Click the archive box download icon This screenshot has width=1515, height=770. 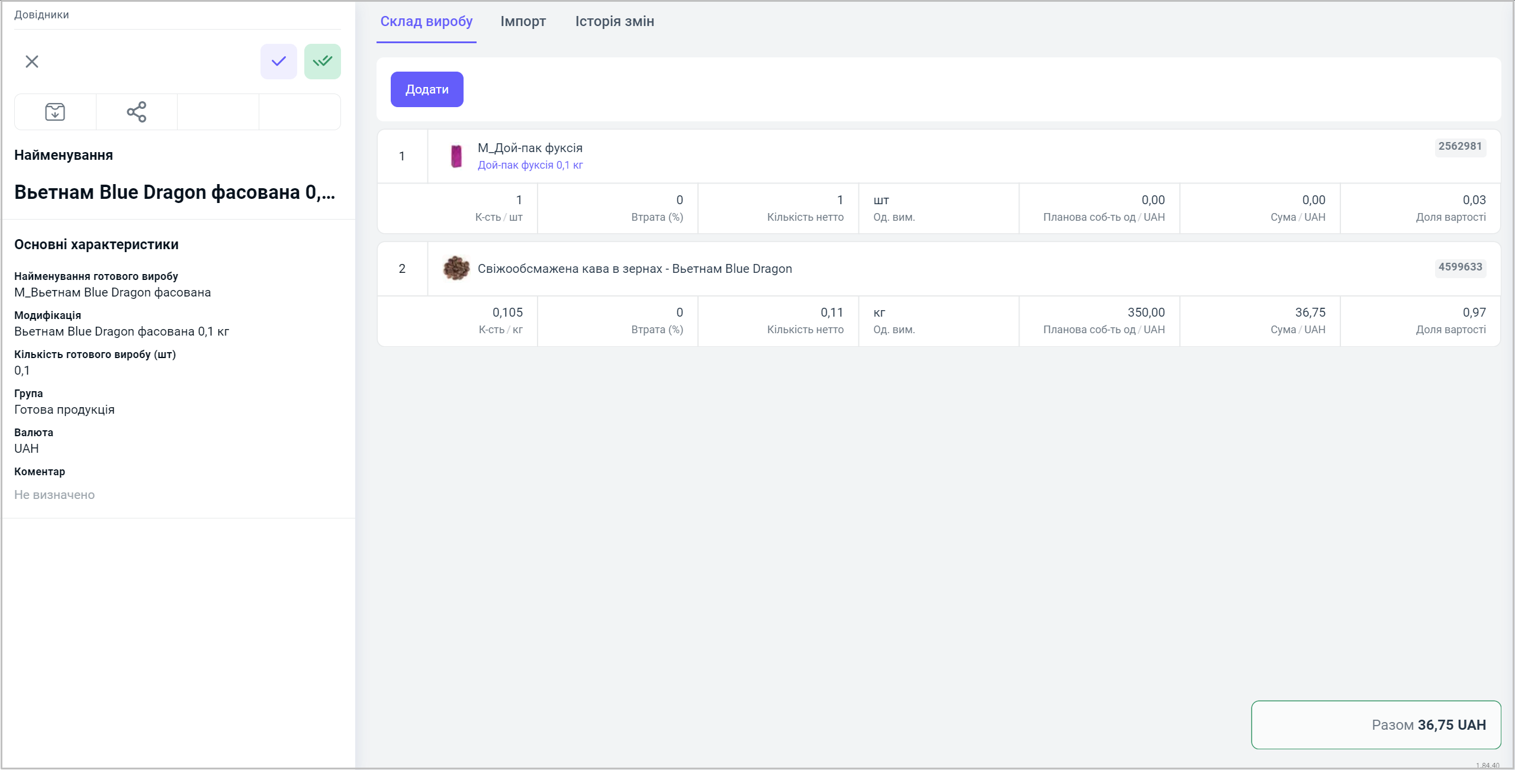coord(55,112)
